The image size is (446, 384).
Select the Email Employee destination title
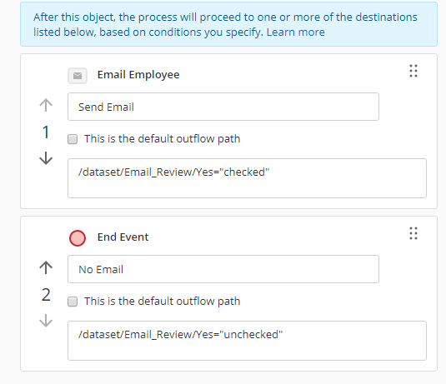(138, 75)
